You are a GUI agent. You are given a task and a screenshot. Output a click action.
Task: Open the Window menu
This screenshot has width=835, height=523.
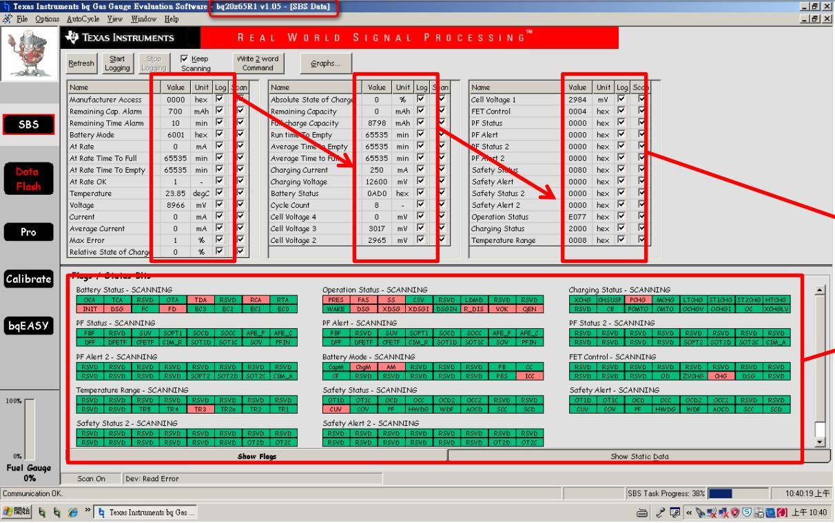point(143,19)
